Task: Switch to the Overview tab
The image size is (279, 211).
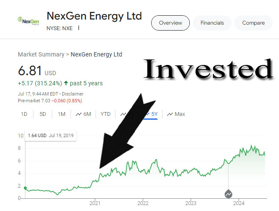Action: 170,23
